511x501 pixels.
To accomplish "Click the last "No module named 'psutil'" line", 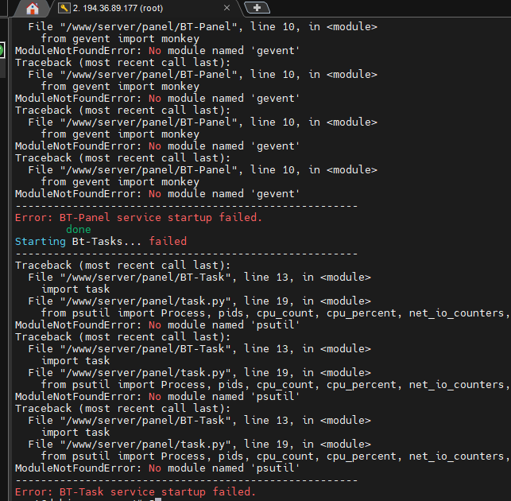I will coord(157,468).
